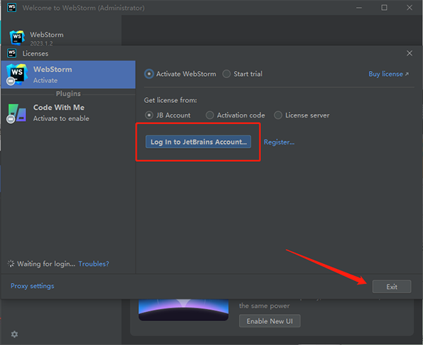Click Enable New UI in Welcome window
The height and width of the screenshot is (345, 423).
(x=269, y=321)
